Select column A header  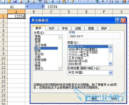point(16,12)
